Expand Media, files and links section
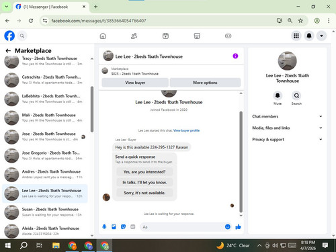 coord(288,128)
